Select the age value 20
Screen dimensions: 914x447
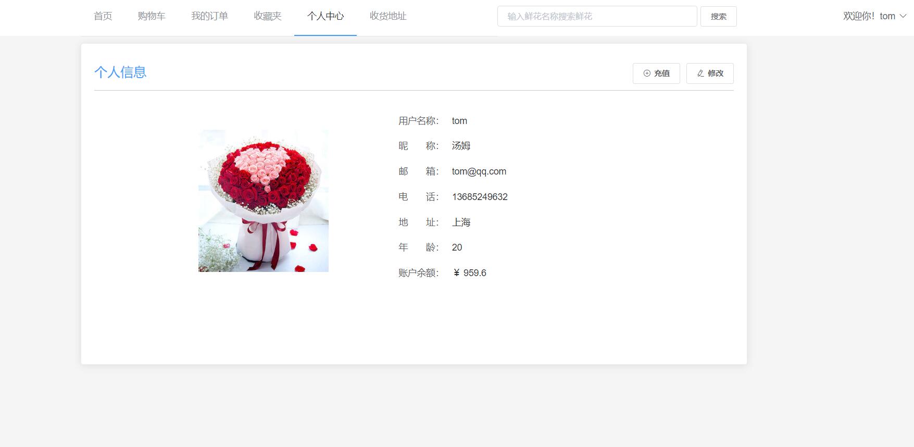coord(457,247)
